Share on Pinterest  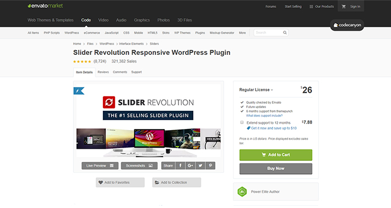[x=210, y=166]
